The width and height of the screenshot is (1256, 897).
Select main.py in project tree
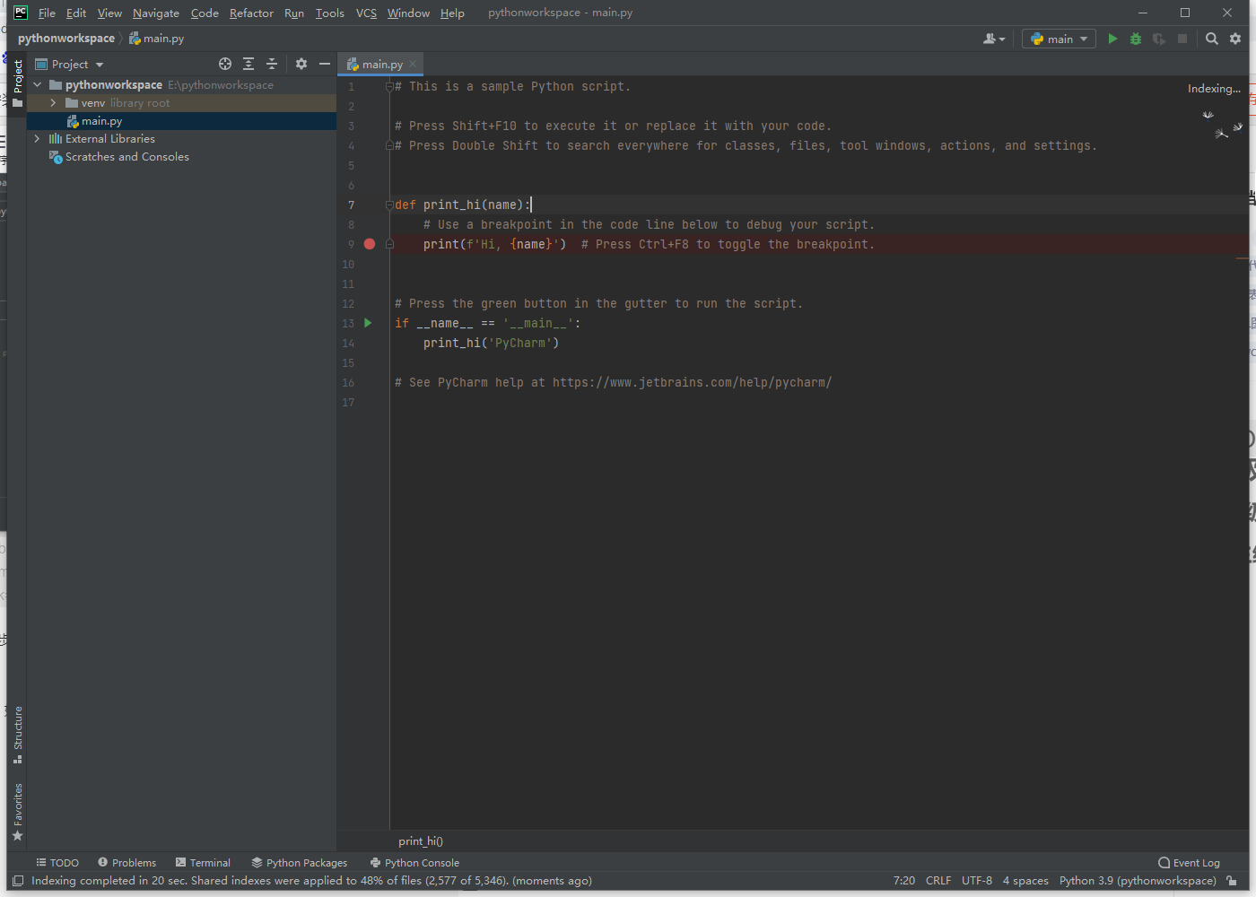(181, 121)
